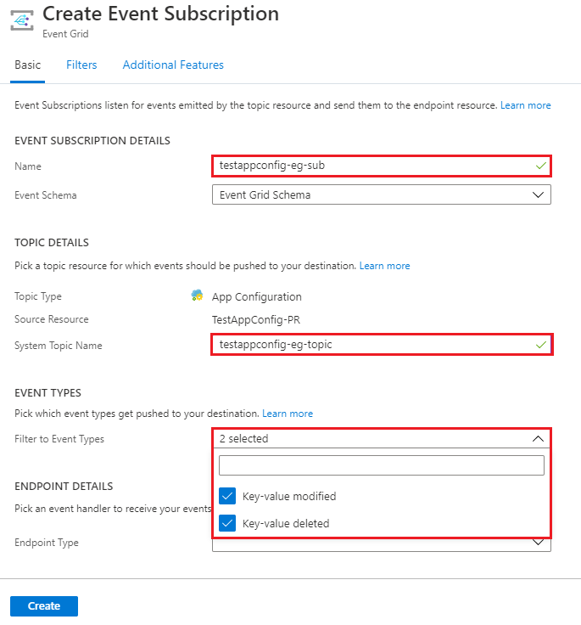Switch to the Filters tab
The width and height of the screenshot is (581, 625).
81,65
